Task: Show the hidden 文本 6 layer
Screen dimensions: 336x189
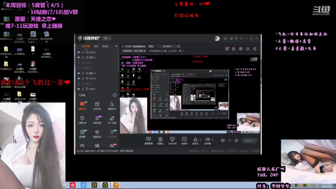Action: coord(79,63)
